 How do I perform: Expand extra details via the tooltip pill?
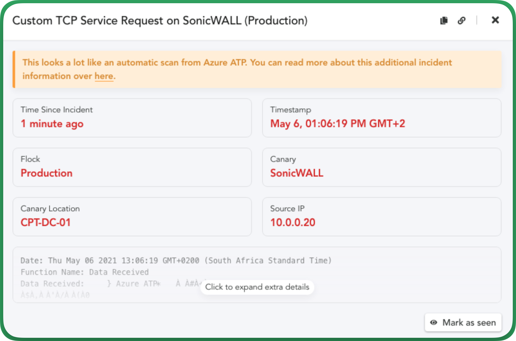pyautogui.click(x=257, y=287)
